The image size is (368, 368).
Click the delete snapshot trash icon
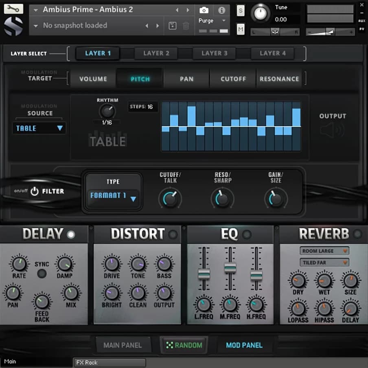pos(186,26)
